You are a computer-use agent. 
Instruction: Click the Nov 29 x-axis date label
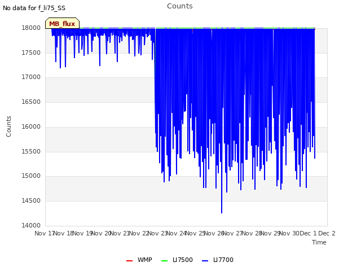click(271, 233)
